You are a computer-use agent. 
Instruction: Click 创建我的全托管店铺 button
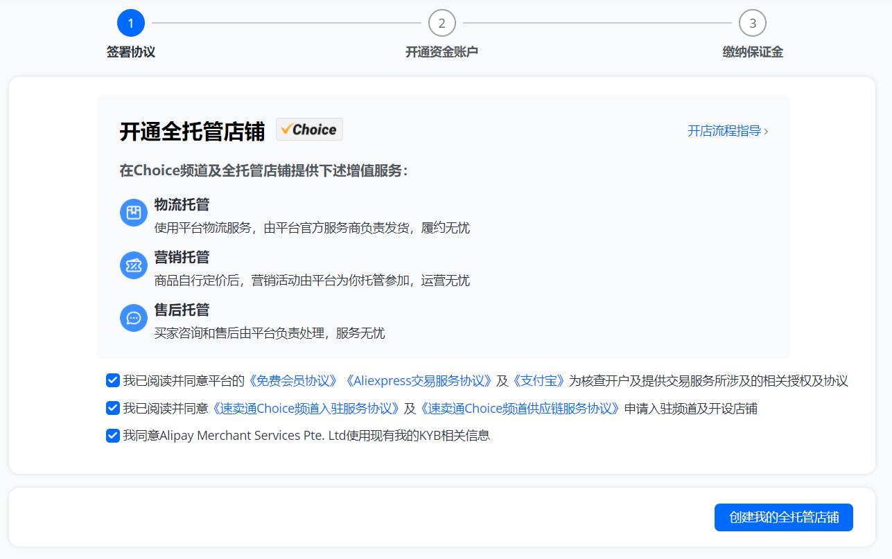[783, 517]
